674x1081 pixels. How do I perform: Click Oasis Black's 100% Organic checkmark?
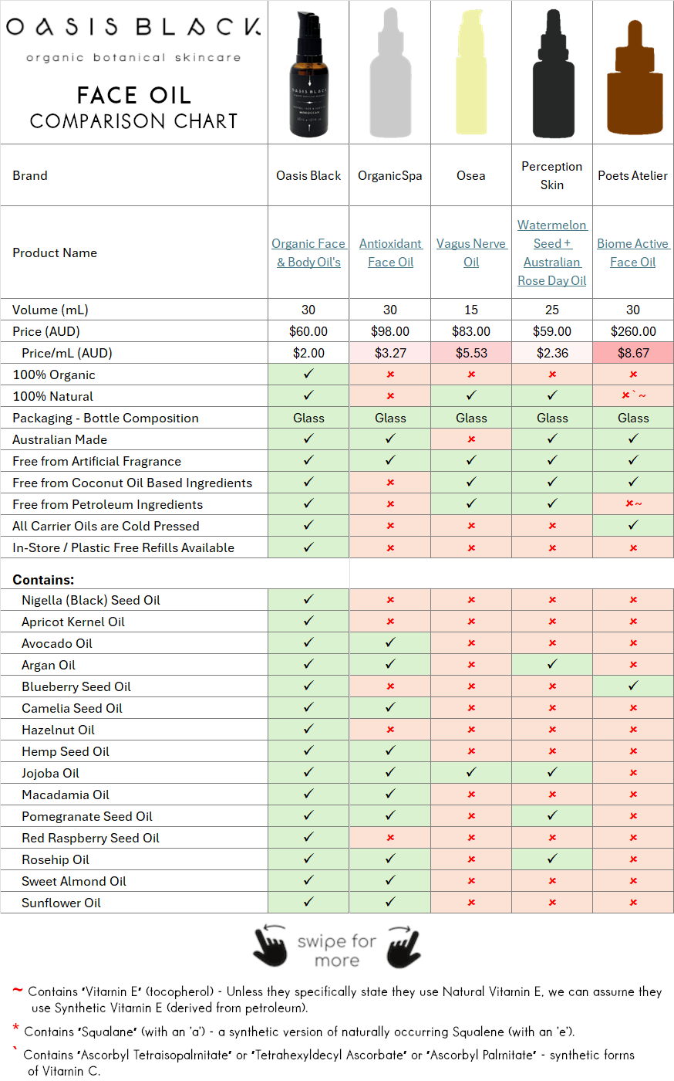(x=308, y=374)
